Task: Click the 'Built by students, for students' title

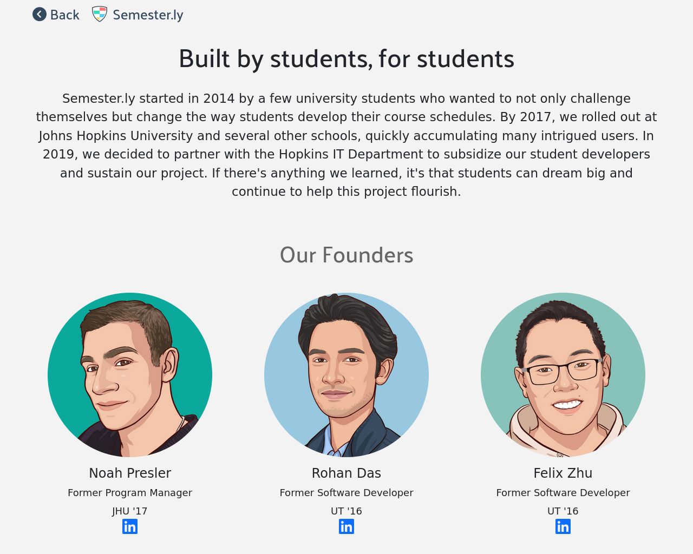Action: tap(346, 59)
